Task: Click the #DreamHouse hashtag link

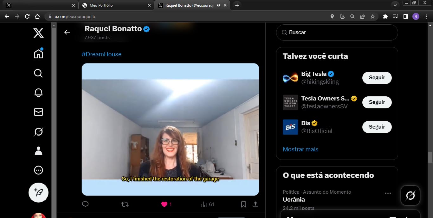Action: pos(101,54)
